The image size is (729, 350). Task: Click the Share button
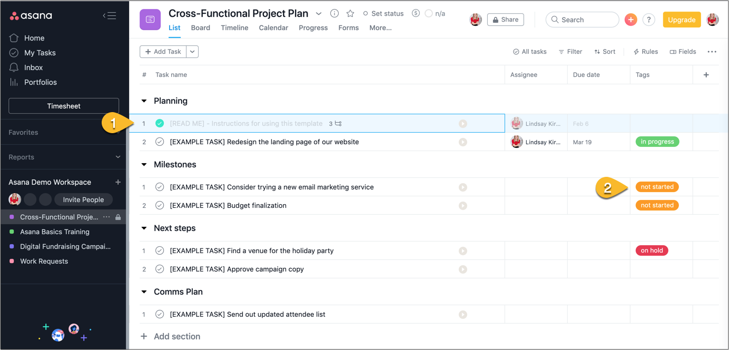(x=505, y=20)
